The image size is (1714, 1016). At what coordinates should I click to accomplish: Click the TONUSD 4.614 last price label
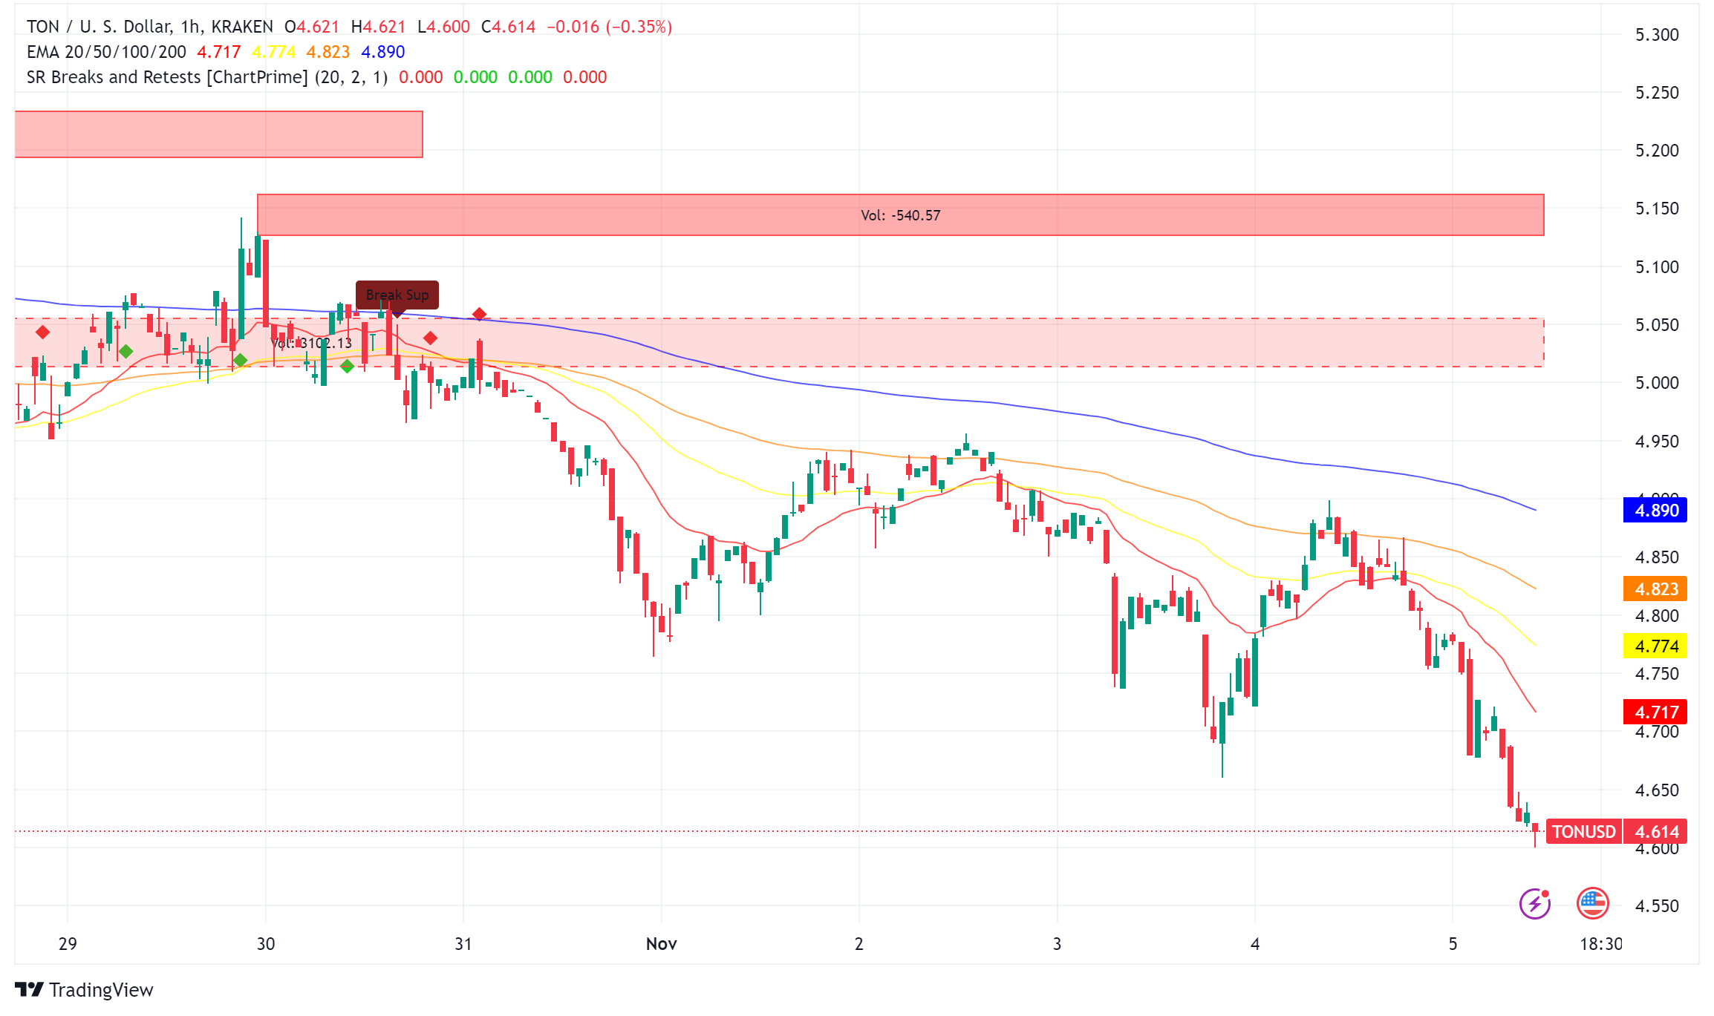coord(1617,832)
